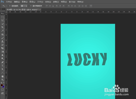Open the 图层(L) menu
This screenshot has width=136, height=99.
pos(32,2)
